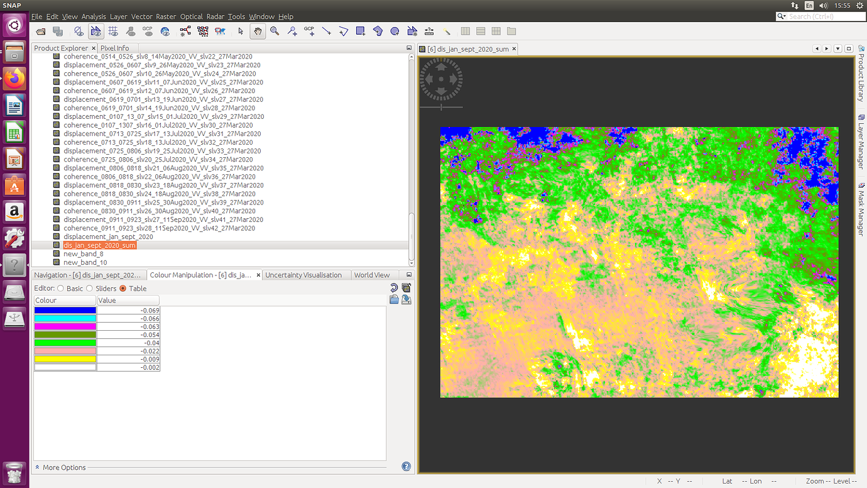This screenshot has width=867, height=488.
Task: Click the Search (Ctrl+I) field
Action: click(x=821, y=16)
